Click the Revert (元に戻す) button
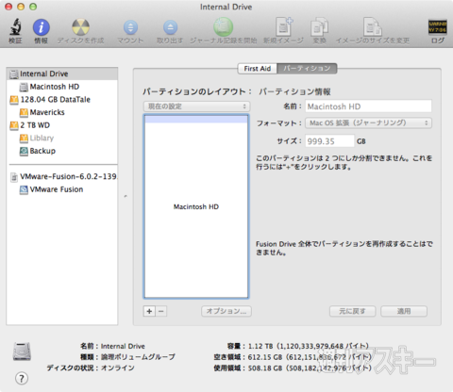 click(352, 311)
